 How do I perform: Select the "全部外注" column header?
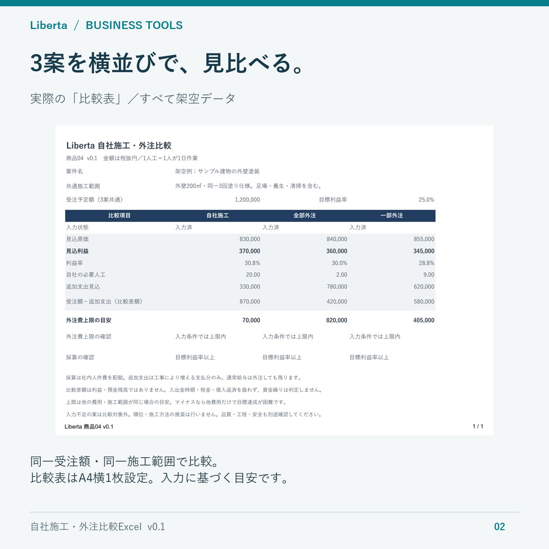click(x=305, y=215)
